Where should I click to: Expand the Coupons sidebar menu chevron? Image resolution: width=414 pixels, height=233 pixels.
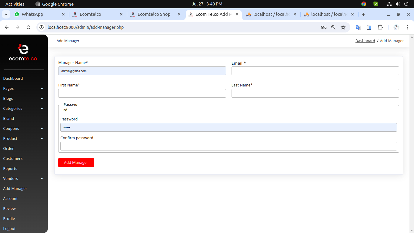42,129
